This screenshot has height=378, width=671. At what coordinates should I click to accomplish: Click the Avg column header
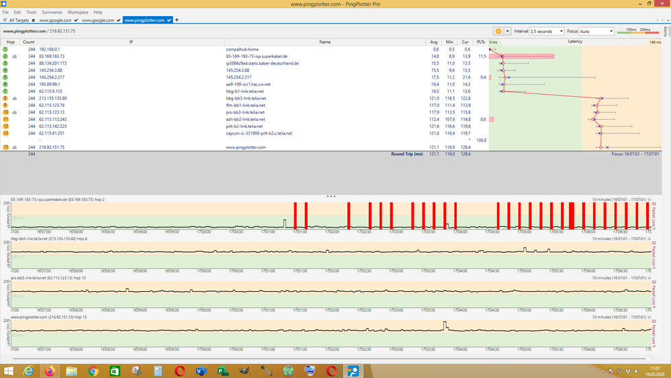coord(435,42)
